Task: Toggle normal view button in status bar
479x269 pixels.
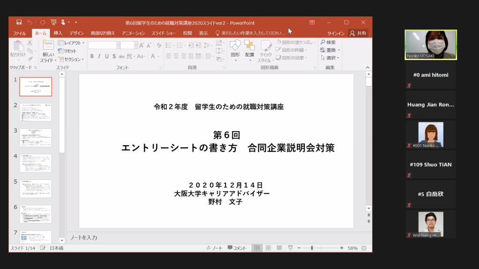Action: [257, 248]
